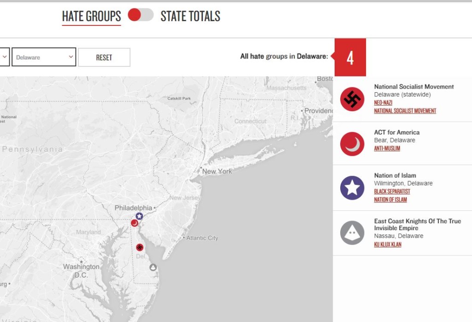The width and height of the screenshot is (472, 322).
Task: Click the KU KLUX KLAN link
Action: pyautogui.click(x=387, y=244)
